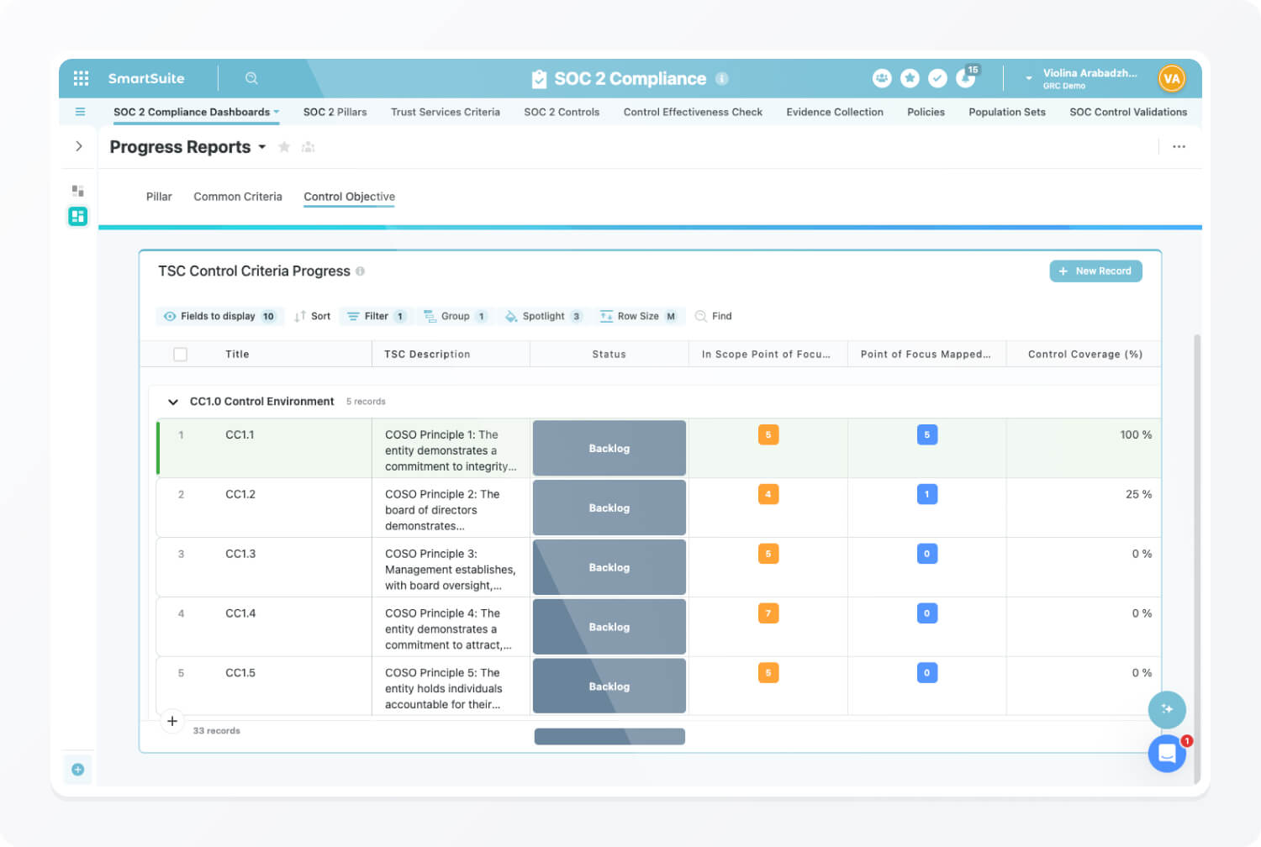Image resolution: width=1261 pixels, height=847 pixels.
Task: Favorite Progress Reports with the star
Action: [284, 147]
